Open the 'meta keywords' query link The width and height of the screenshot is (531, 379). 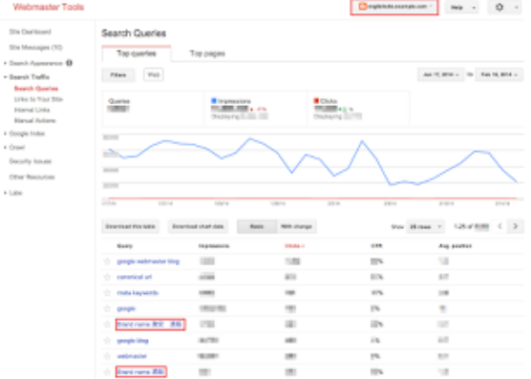click(138, 293)
